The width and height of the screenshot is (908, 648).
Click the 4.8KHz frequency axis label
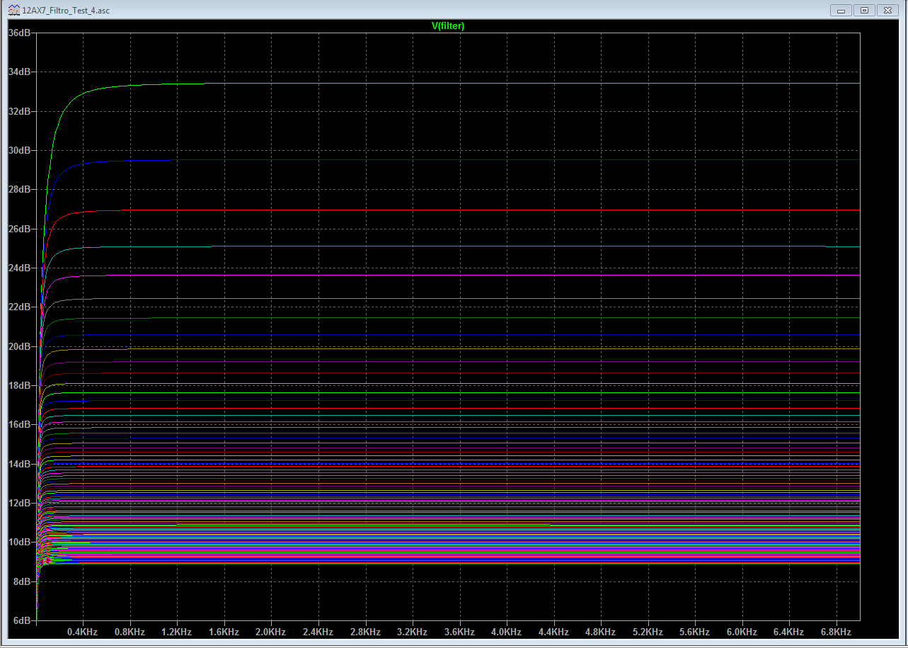[600, 632]
